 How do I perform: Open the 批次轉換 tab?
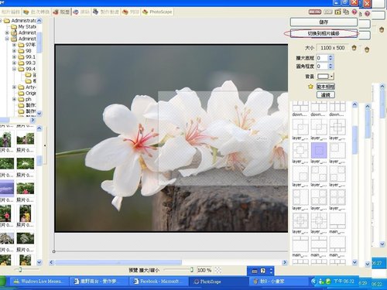pos(36,12)
